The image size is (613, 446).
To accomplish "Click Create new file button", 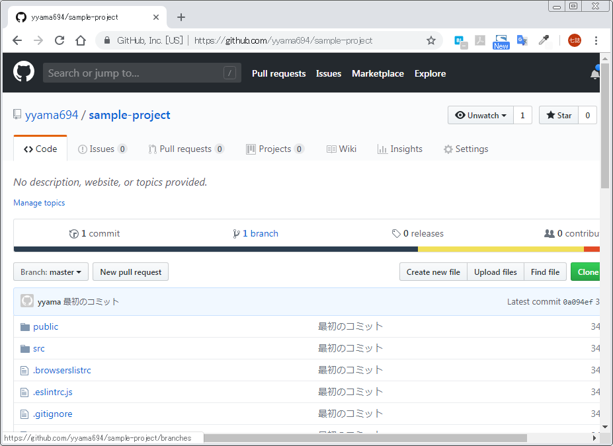I will coord(433,272).
